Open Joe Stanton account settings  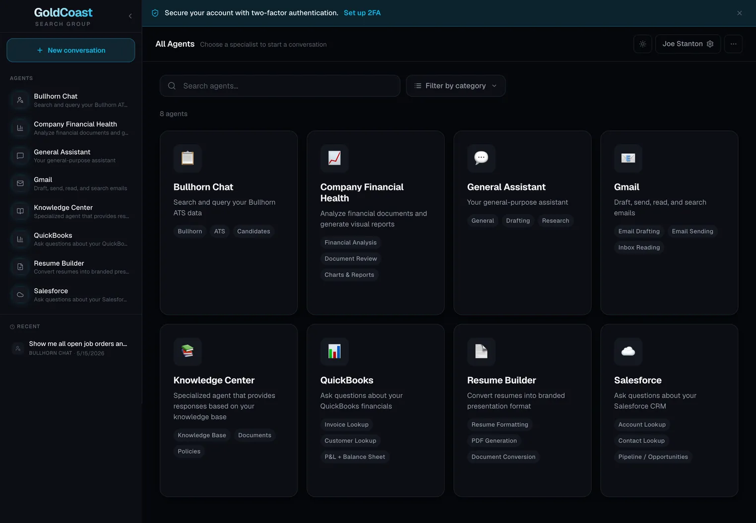pyautogui.click(x=688, y=44)
